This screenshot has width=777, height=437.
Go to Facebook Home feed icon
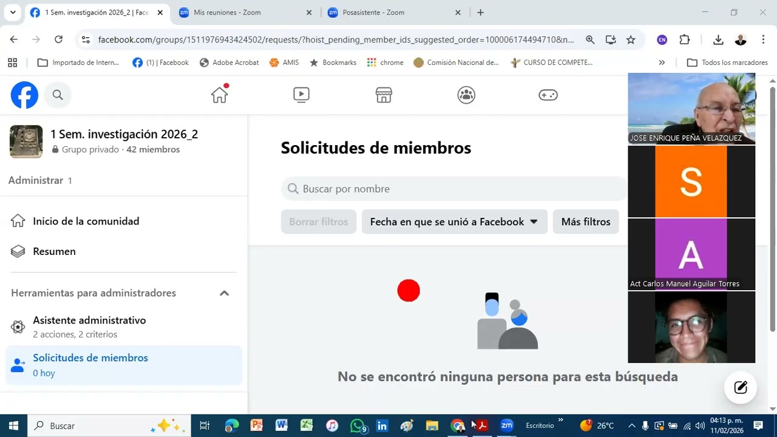point(219,95)
